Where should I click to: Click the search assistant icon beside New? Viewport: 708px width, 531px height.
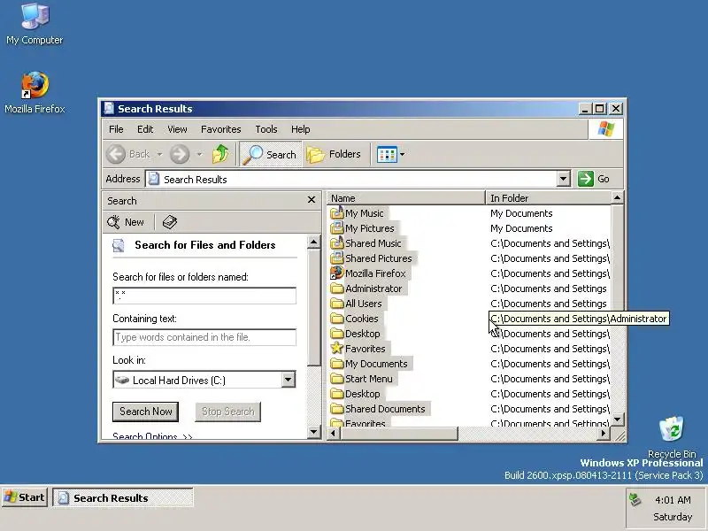pyautogui.click(x=170, y=222)
